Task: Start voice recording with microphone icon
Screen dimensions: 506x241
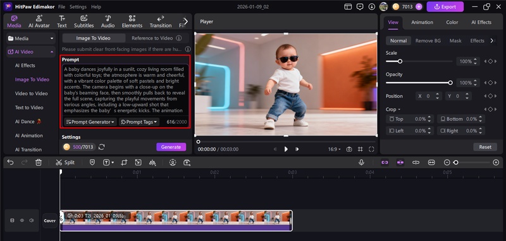Action: pos(361,163)
